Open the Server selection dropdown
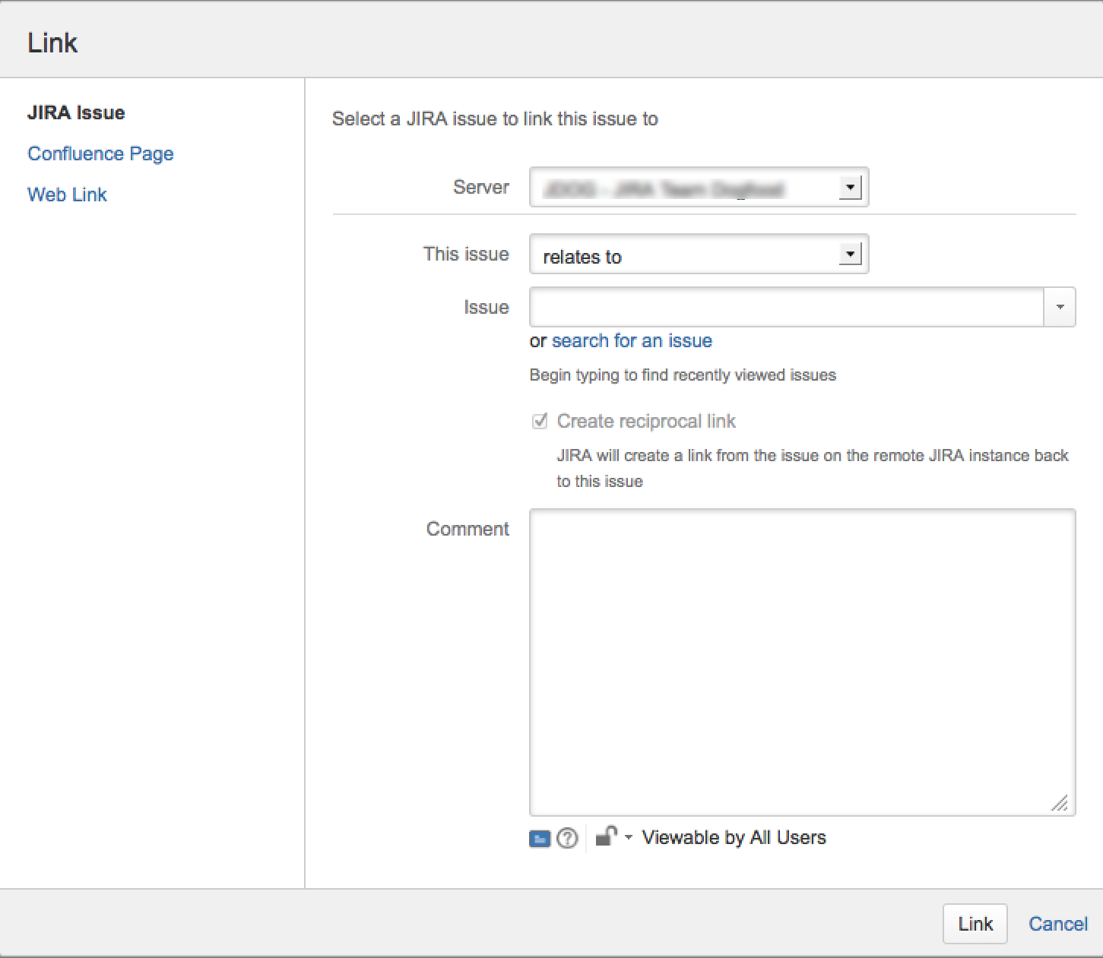The height and width of the screenshot is (958, 1103). [x=698, y=188]
